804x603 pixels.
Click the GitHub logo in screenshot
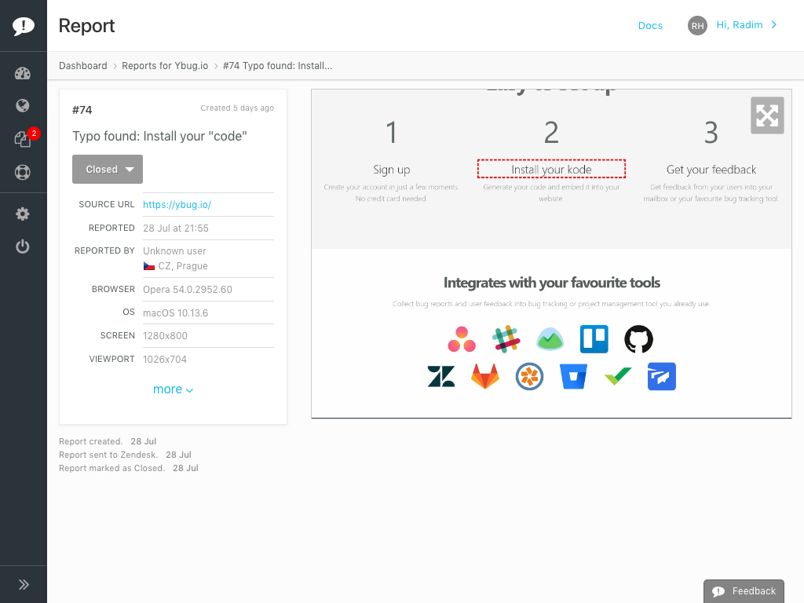(638, 339)
